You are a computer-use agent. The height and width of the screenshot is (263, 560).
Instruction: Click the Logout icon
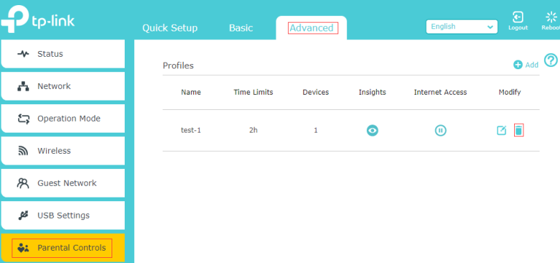pos(518,20)
